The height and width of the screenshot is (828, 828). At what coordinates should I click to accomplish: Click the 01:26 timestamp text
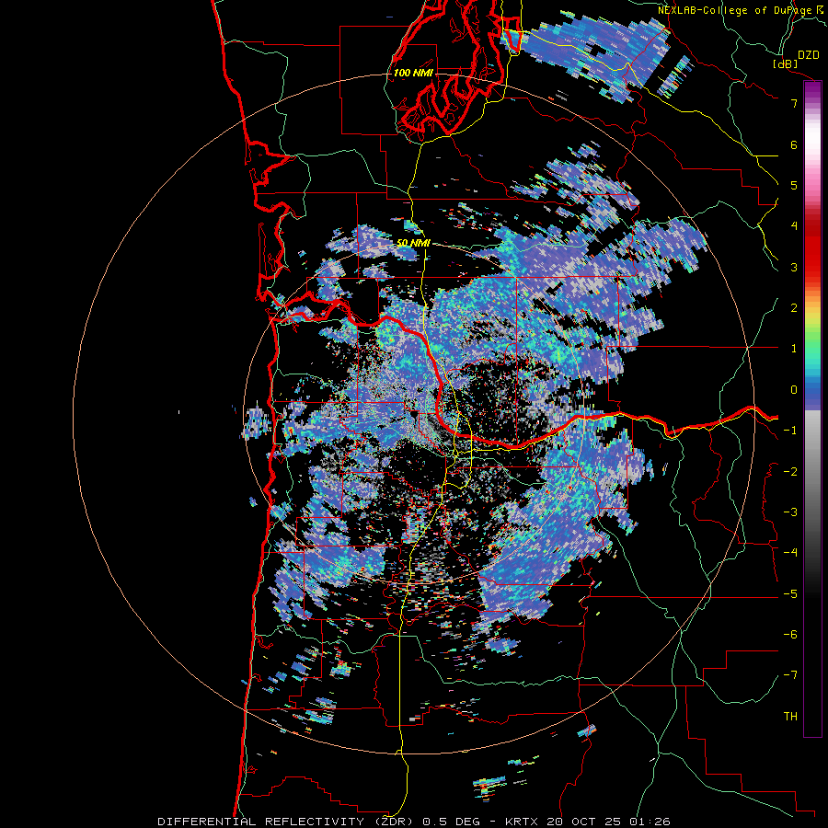pyautogui.click(x=651, y=822)
